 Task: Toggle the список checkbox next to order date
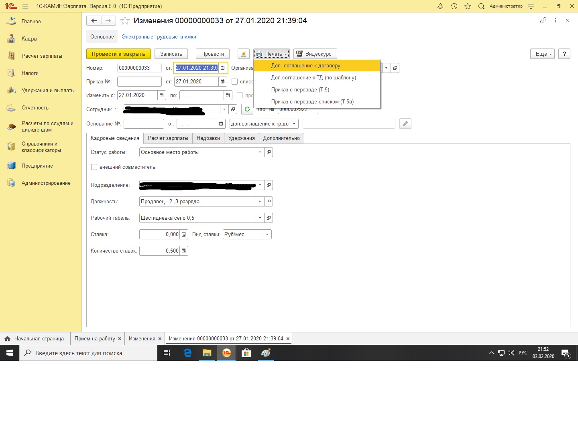click(235, 82)
